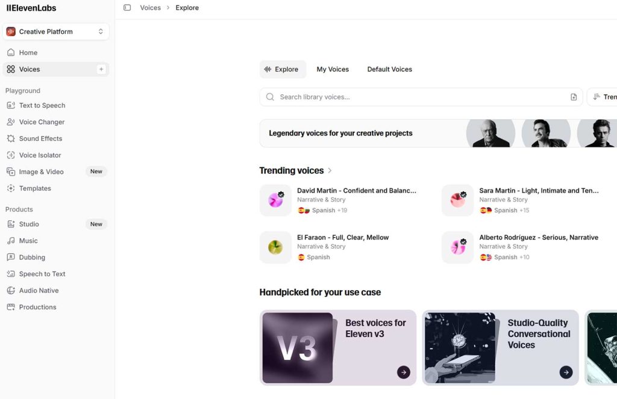The image size is (617, 399).
Task: Open the Legendary voices banner
Action: (438, 133)
